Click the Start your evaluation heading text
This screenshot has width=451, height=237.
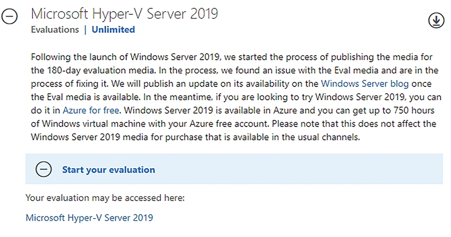pos(109,170)
